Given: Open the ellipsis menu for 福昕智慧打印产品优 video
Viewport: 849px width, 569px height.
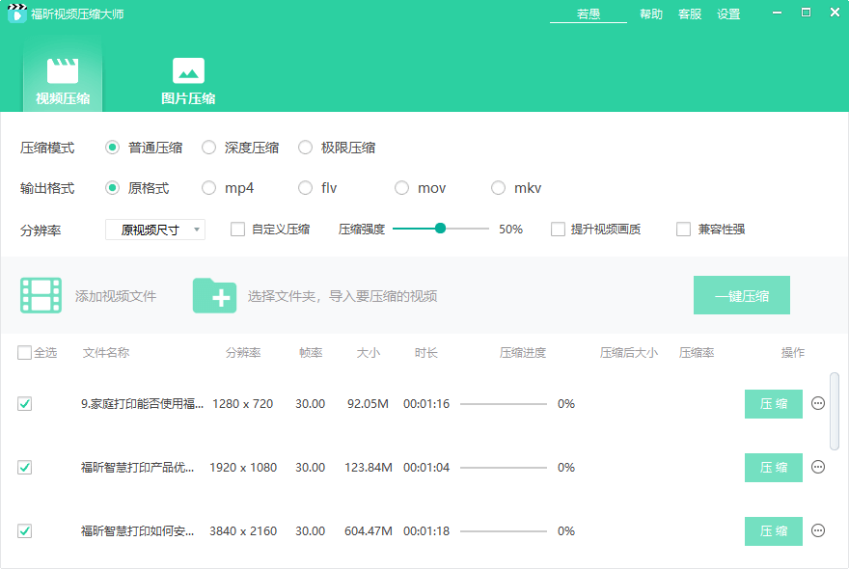Looking at the screenshot, I should pos(817,468).
